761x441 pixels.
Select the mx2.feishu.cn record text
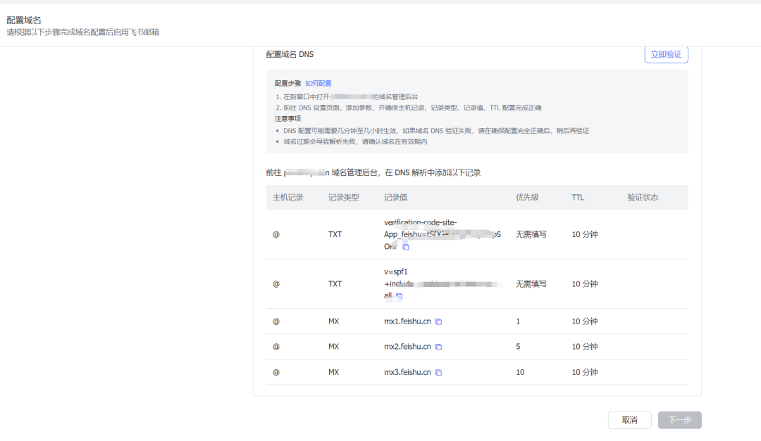tap(407, 347)
